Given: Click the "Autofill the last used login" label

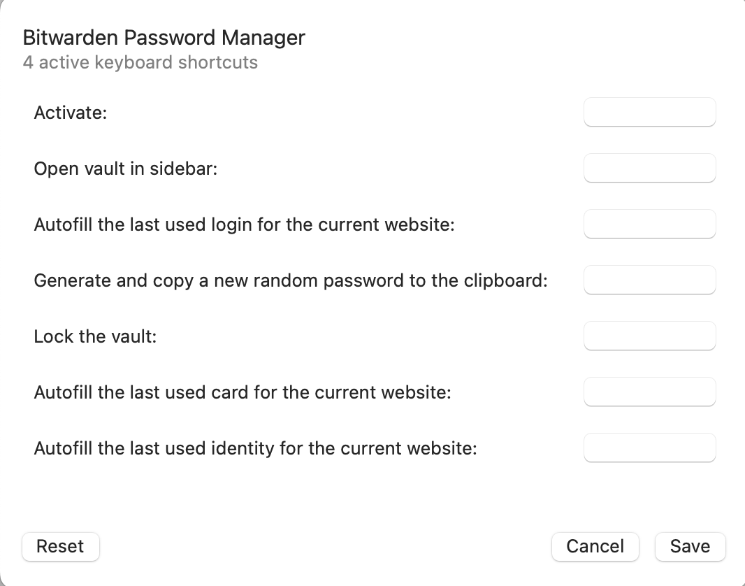Looking at the screenshot, I should (244, 224).
